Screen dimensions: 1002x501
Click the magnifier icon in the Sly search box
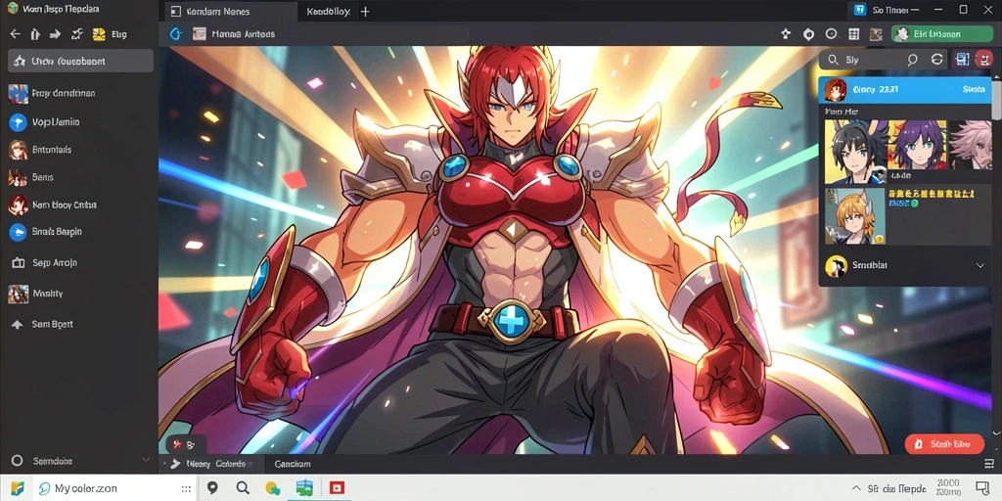[913, 60]
